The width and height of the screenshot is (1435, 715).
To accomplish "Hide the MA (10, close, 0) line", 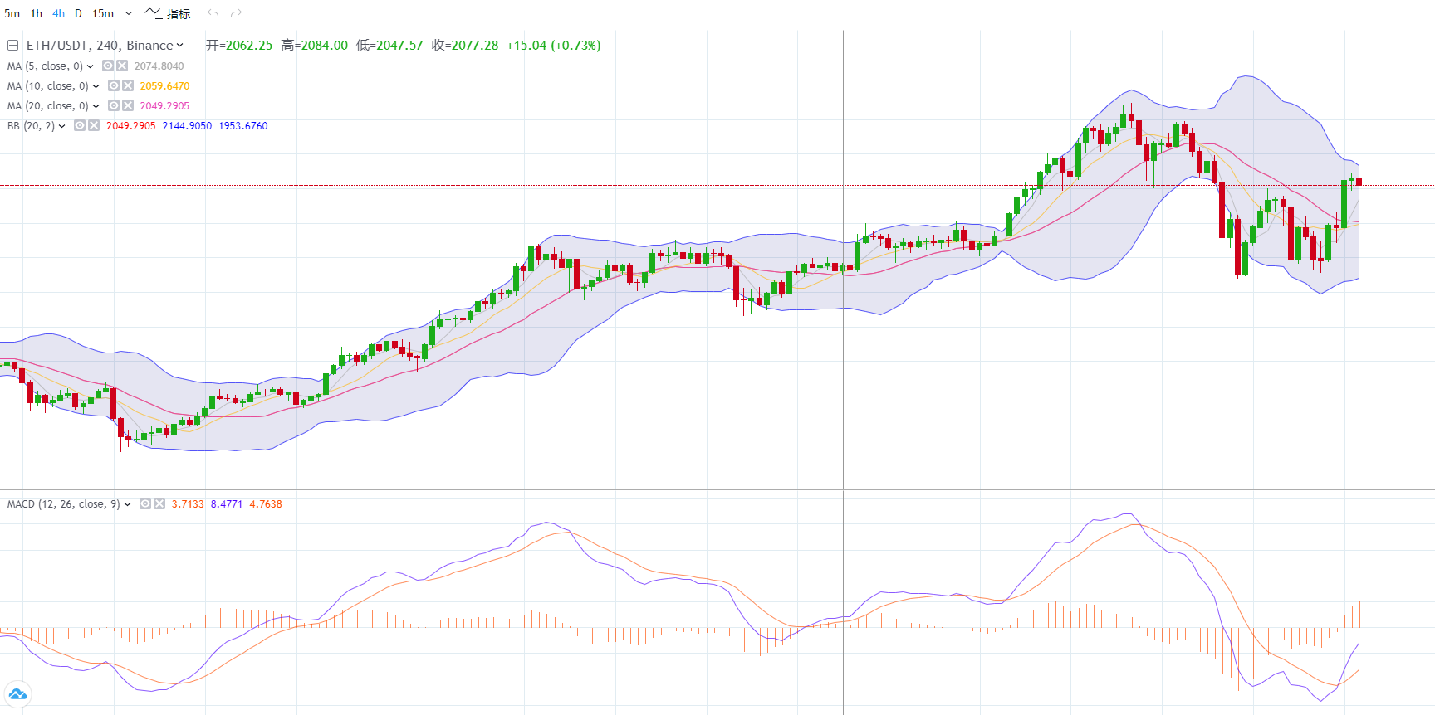I will point(114,85).
